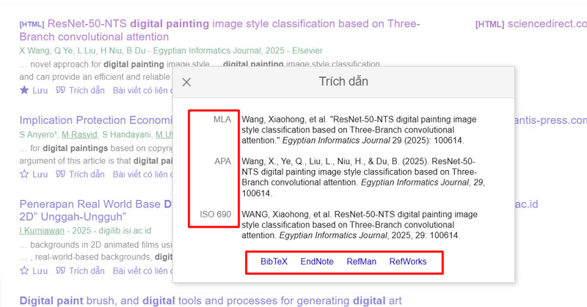The image size is (587, 307).
Task: Open the Implication Protection Economi result title
Action: pos(95,120)
